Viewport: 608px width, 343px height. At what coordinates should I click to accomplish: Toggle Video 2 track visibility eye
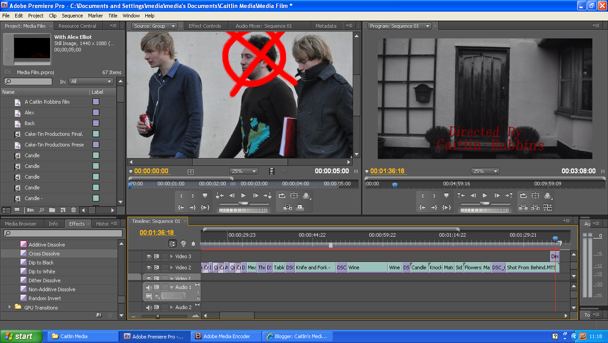[x=149, y=268]
